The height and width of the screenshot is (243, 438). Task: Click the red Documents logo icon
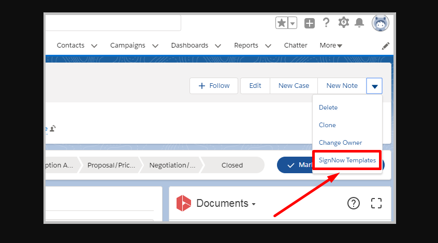tap(183, 203)
